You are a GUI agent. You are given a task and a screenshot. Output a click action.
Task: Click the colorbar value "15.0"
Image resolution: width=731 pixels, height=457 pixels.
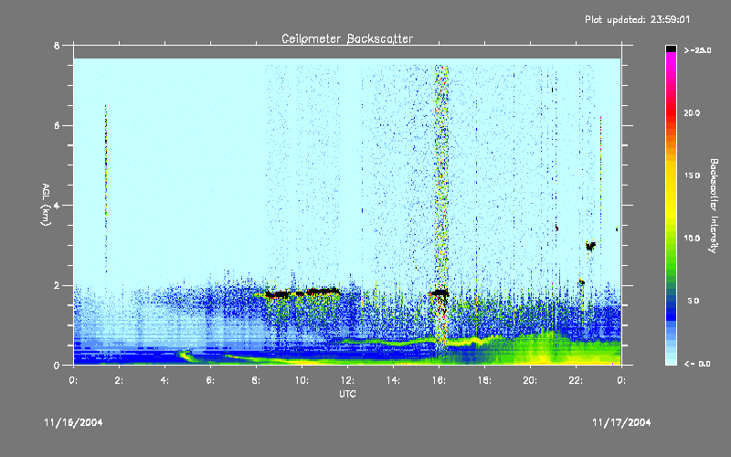pos(692,175)
